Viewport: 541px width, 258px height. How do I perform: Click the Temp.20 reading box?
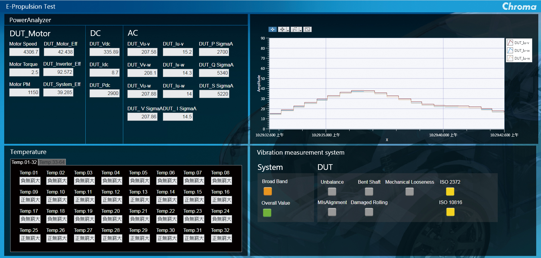pyautogui.click(x=112, y=219)
